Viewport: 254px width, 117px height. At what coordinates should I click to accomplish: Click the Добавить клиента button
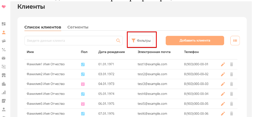195,41
